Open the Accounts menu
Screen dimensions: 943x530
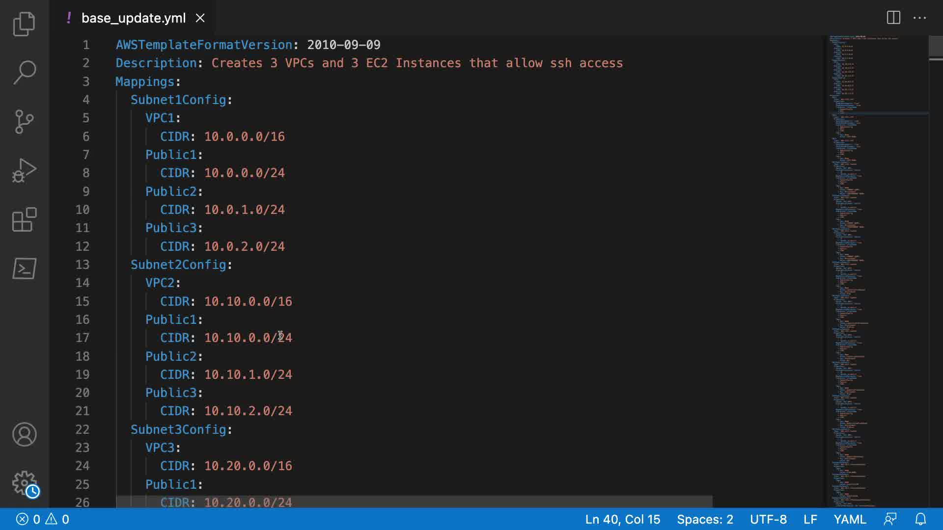pyautogui.click(x=24, y=434)
